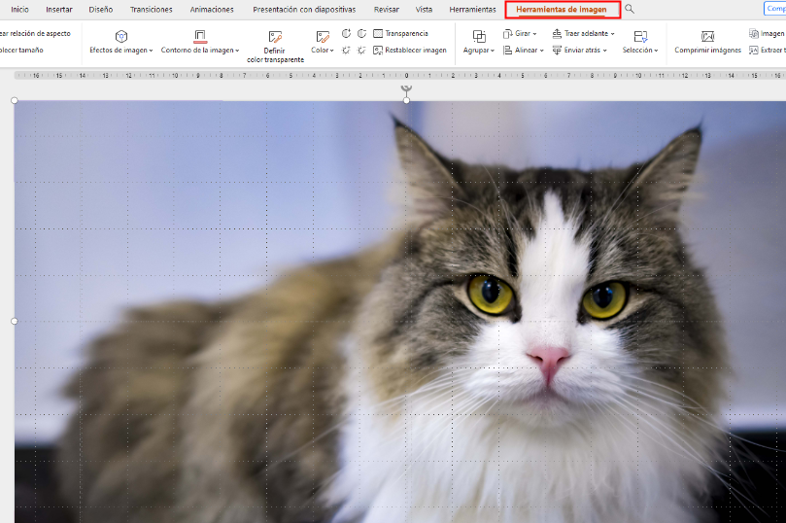Open the Alinear alignment menu
The width and height of the screenshot is (786, 523).
521,50
